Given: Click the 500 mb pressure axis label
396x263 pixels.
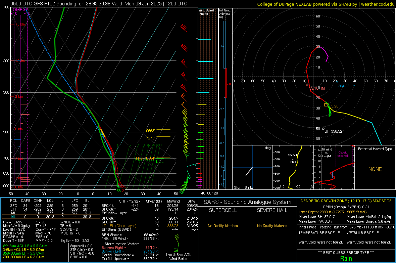Looking at the screenshot, I should tap(6, 132).
